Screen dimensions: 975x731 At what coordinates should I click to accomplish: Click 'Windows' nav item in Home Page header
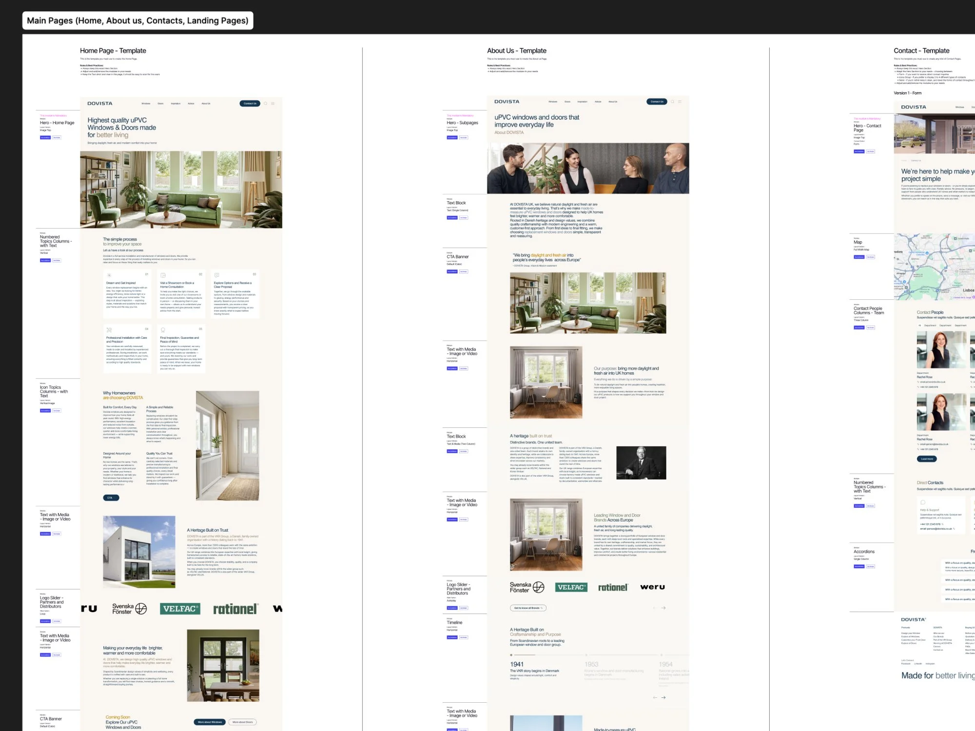click(146, 103)
